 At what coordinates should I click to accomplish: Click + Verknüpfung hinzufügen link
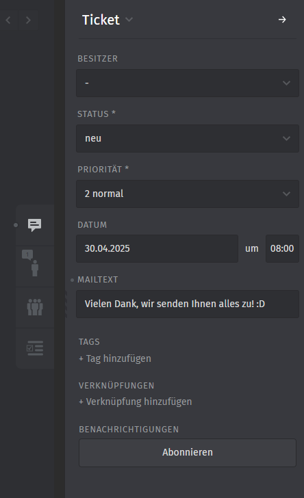point(136,402)
